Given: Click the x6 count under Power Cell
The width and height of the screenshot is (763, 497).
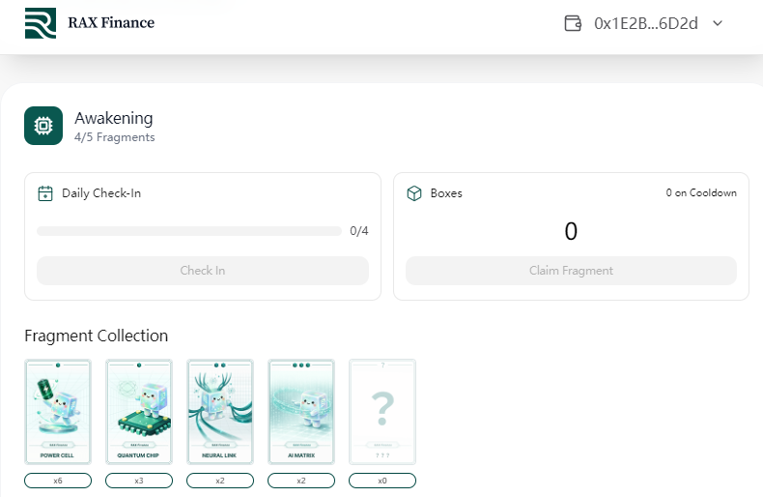Looking at the screenshot, I should point(58,481).
